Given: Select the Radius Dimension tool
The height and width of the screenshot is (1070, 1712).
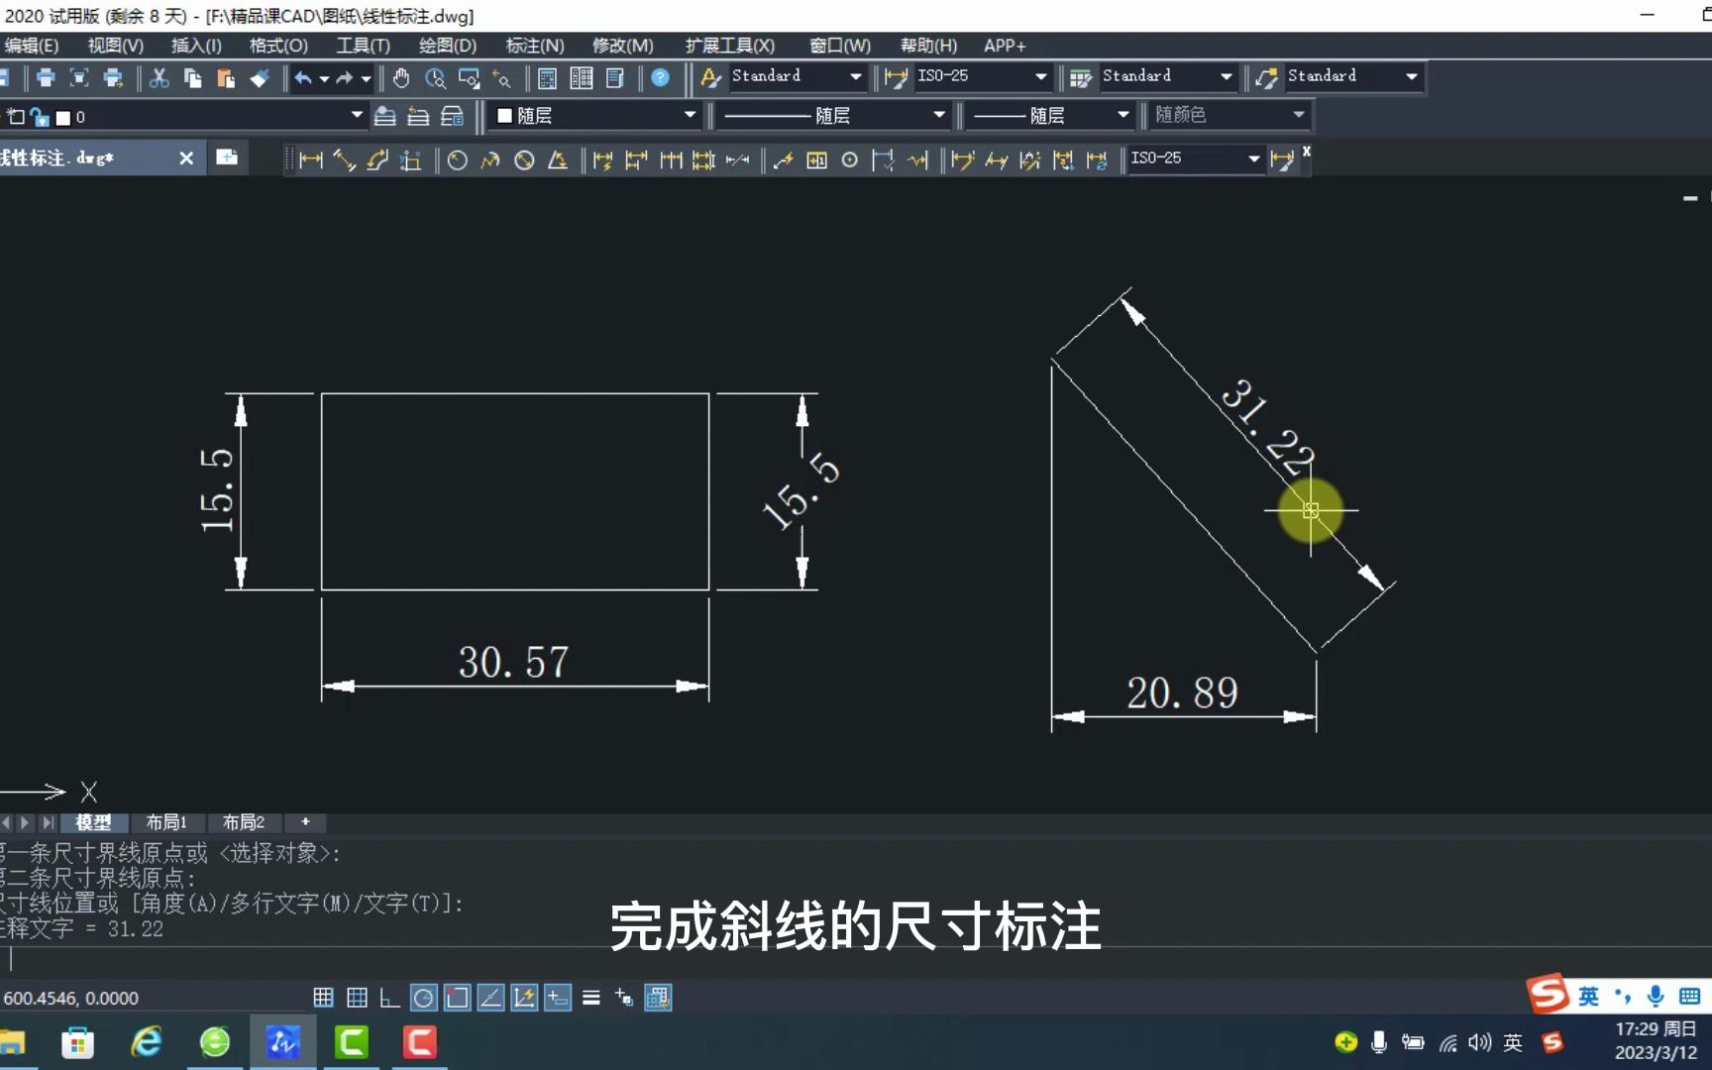Looking at the screenshot, I should (457, 160).
